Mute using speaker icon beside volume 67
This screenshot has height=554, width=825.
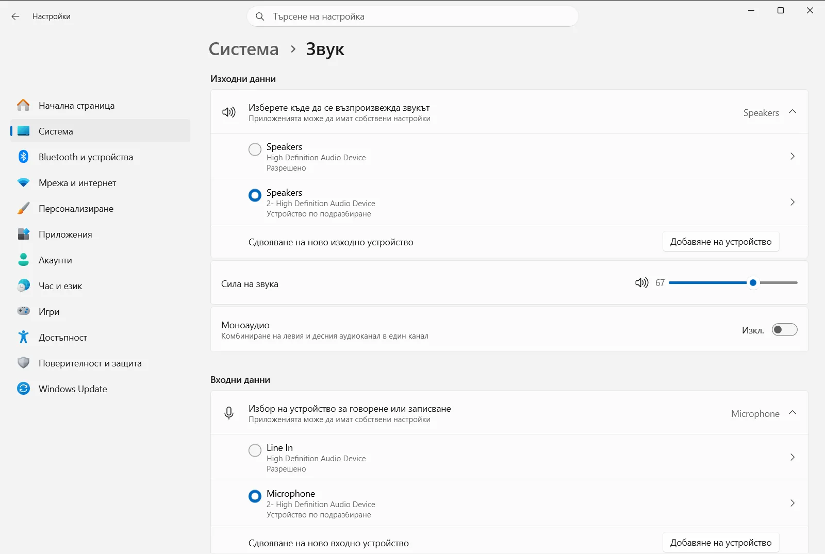[641, 282]
